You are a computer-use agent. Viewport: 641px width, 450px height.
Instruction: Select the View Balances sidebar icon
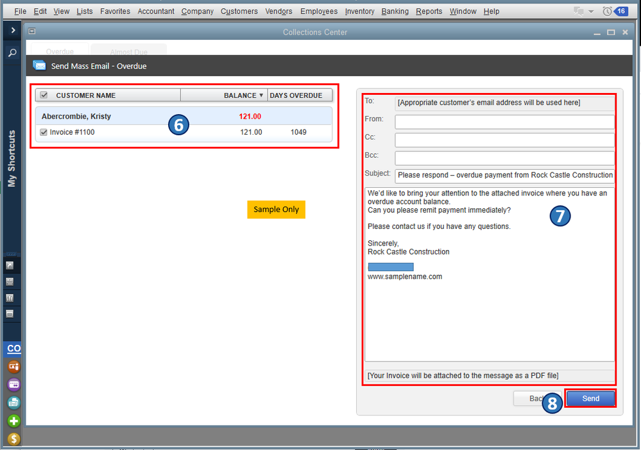coord(10,282)
